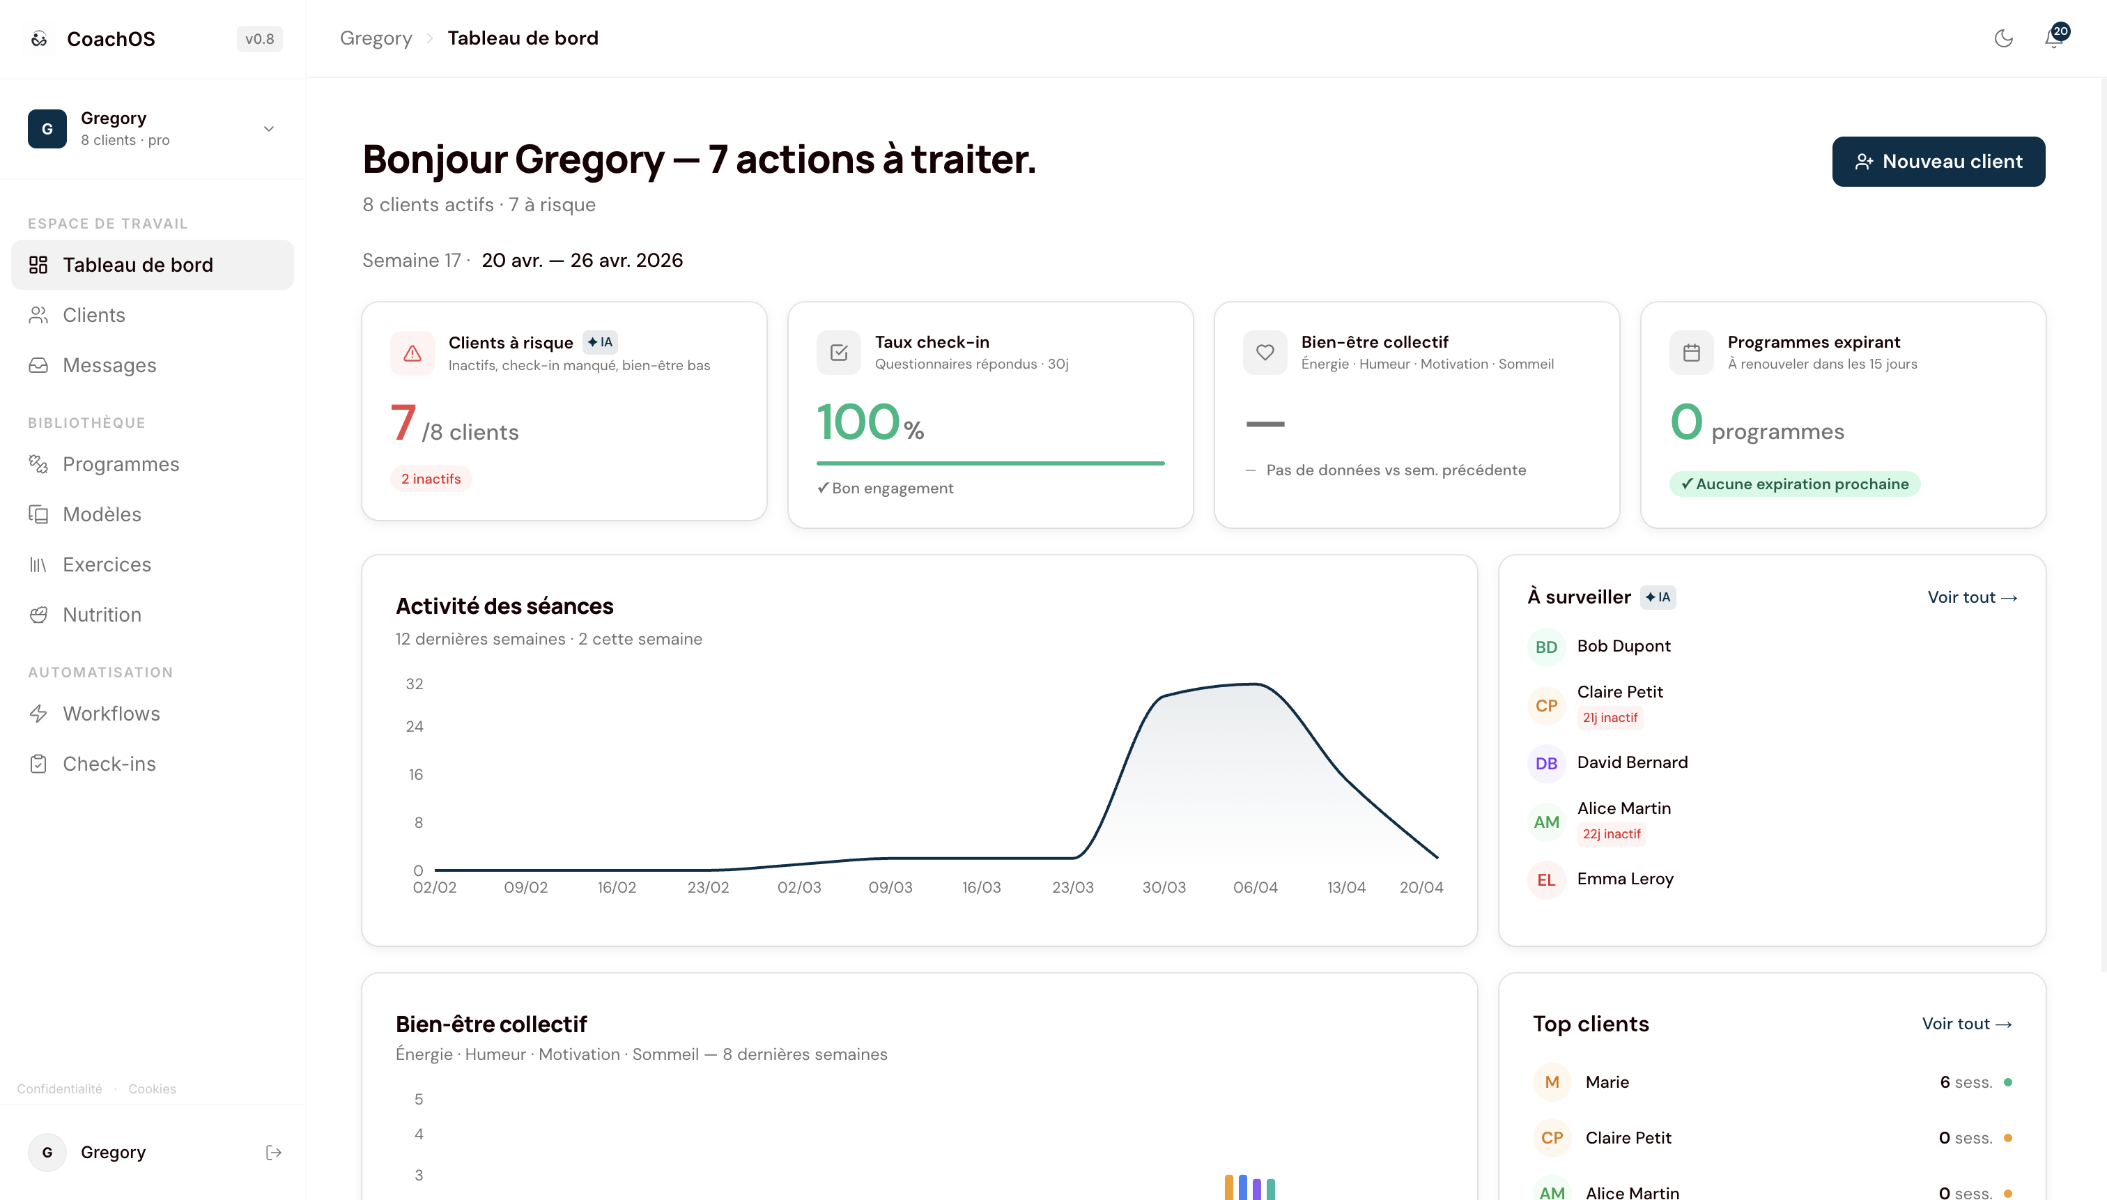The image size is (2107, 1200).
Task: Open the Confidentialité link
Action: coord(59,1089)
